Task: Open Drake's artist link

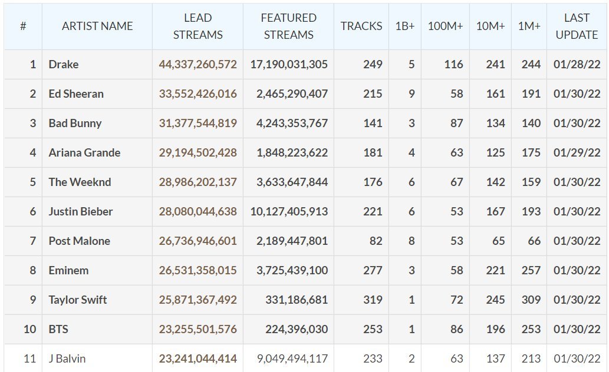Action: [x=64, y=64]
